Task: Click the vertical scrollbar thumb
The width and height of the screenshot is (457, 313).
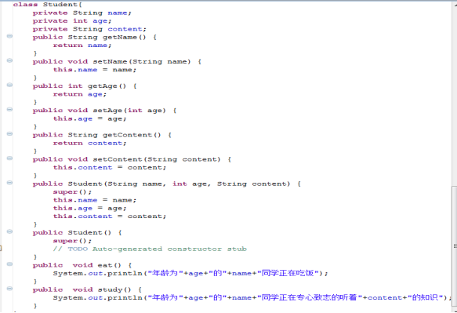Action: click(455, 246)
